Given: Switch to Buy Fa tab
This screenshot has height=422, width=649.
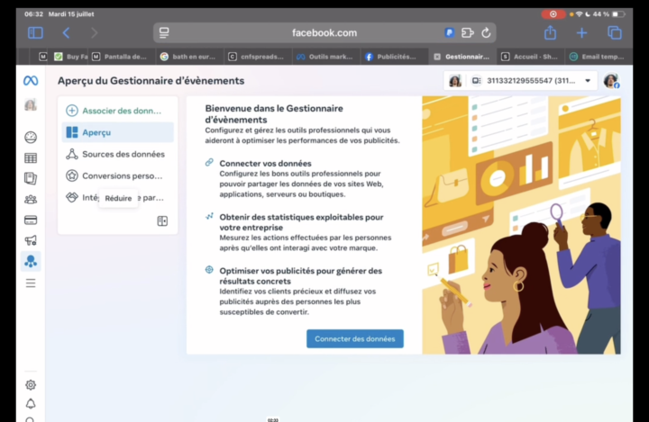Looking at the screenshot, I should 71,57.
